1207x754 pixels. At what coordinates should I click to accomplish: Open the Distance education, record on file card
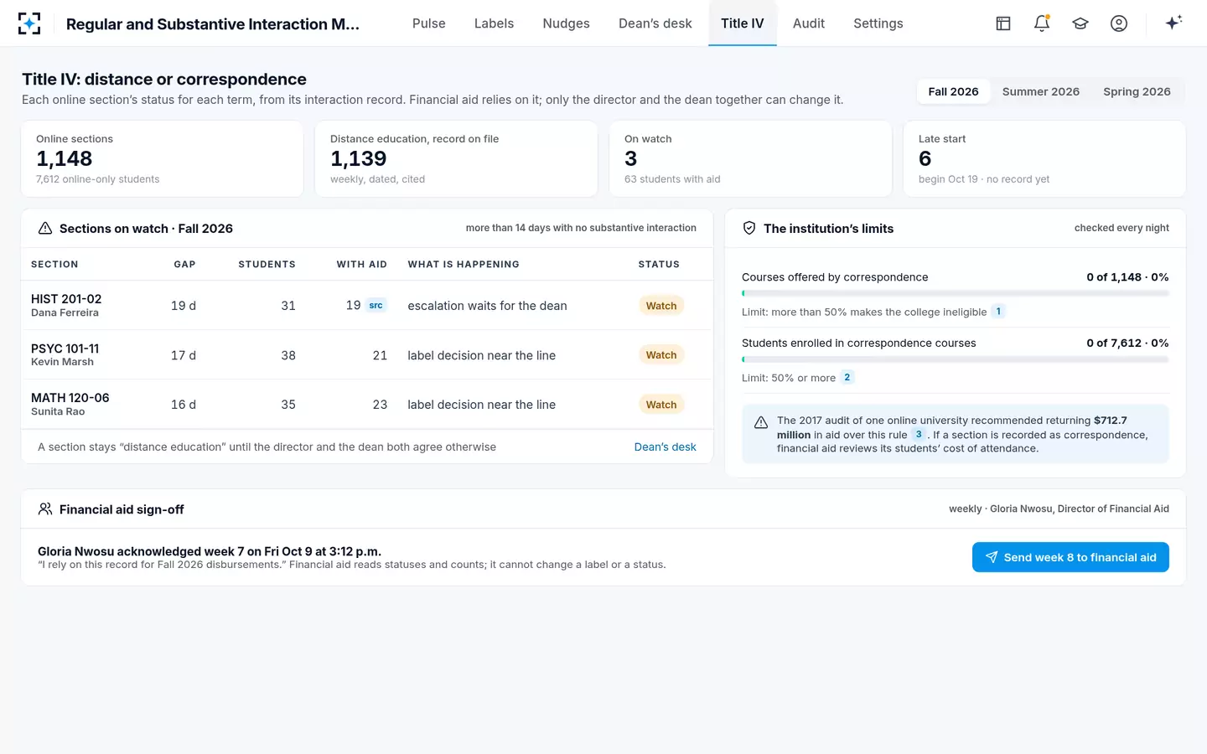[456, 159]
